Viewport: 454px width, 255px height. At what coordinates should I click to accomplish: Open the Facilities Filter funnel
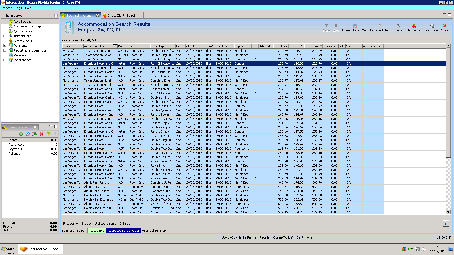pos(379,26)
